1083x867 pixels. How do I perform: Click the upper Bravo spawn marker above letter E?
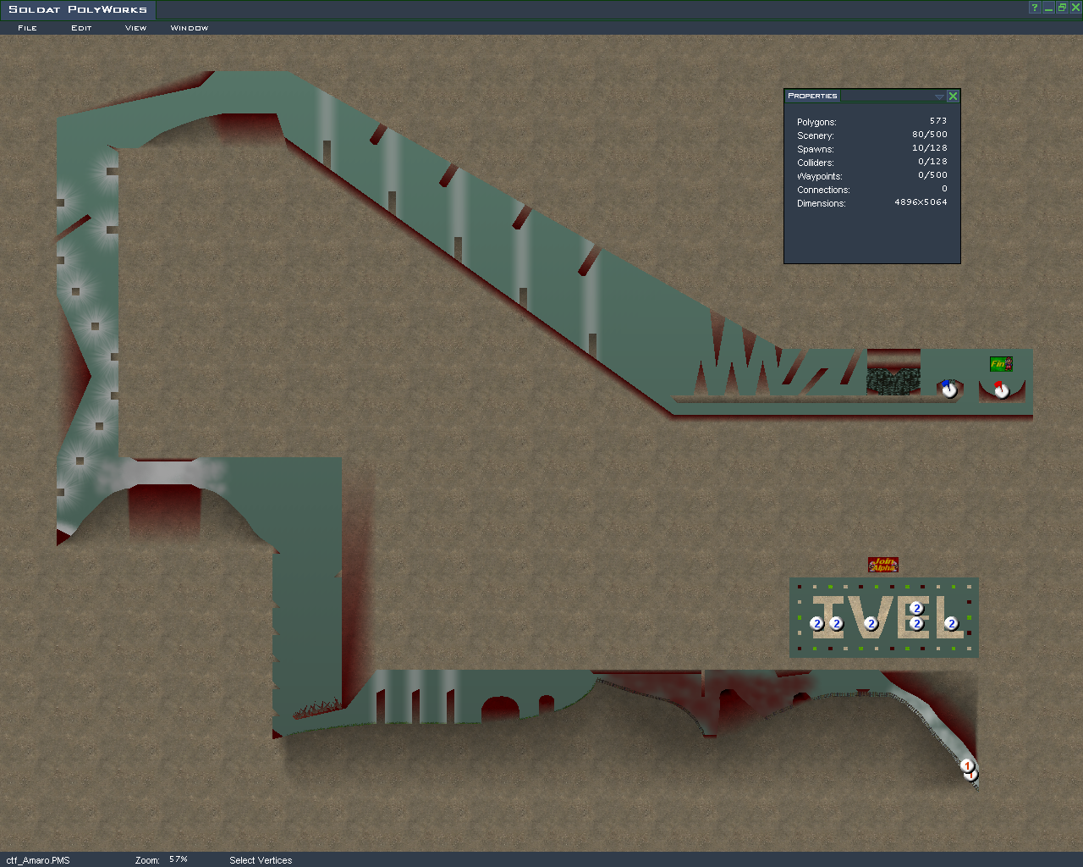916,608
